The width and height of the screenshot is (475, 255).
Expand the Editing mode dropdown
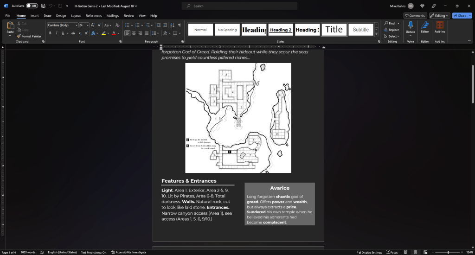point(439,16)
